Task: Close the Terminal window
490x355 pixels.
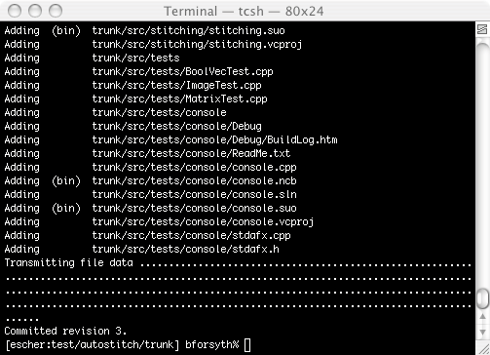Action: [x=15, y=11]
